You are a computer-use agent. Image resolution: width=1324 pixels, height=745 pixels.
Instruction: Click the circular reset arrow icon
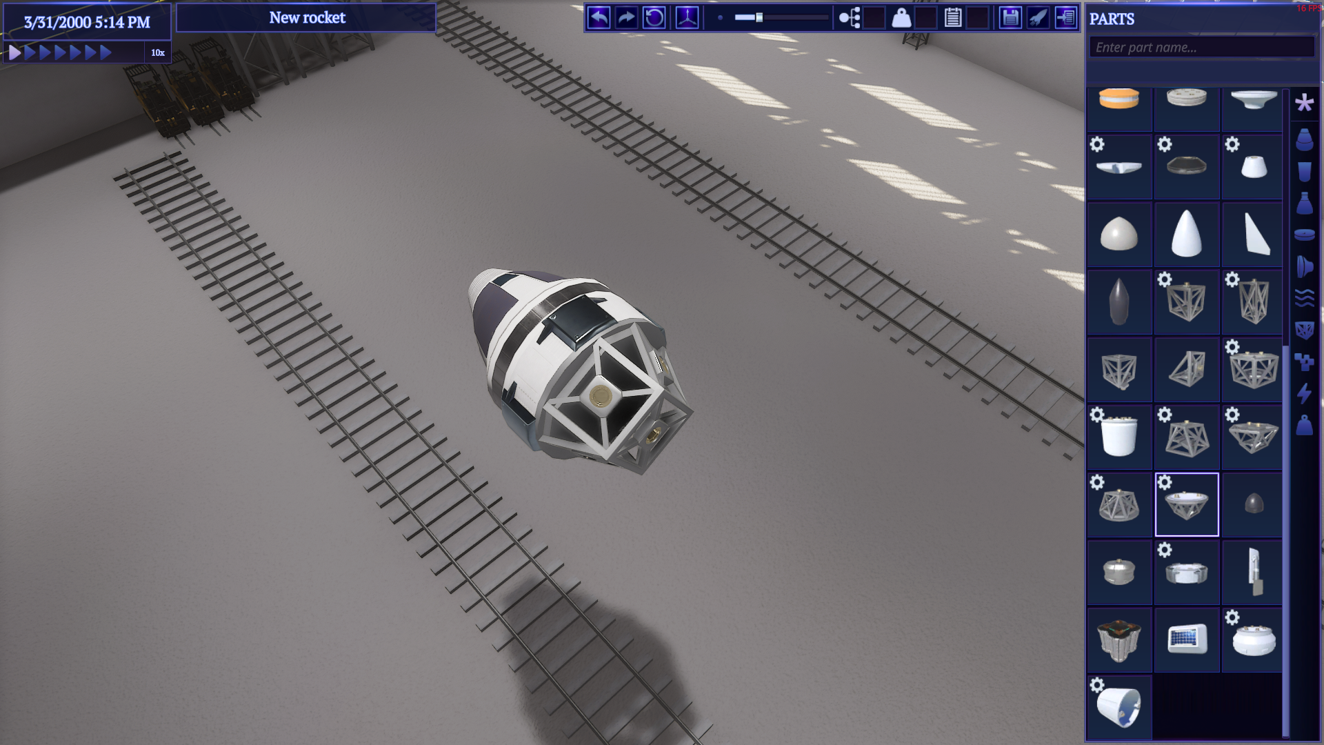coord(654,18)
